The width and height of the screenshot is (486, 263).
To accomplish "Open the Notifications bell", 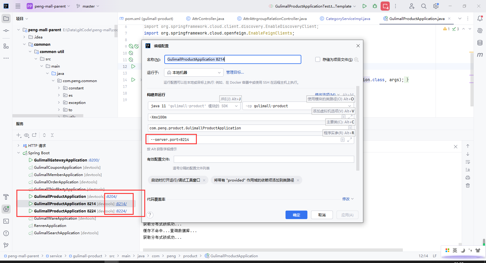I will click(x=480, y=18).
